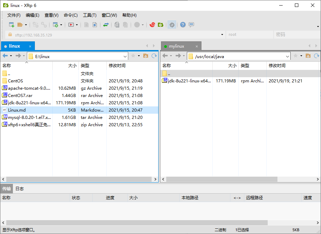The width and height of the screenshot is (321, 234).
Task: Click the transfer list horizontal scrollbar
Action: 137,223
